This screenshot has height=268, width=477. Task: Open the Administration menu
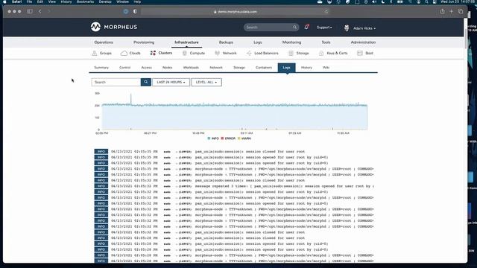tap(363, 42)
